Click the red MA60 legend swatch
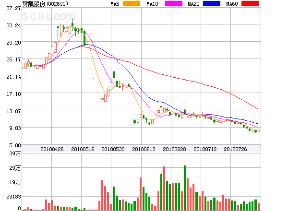 coord(250,3)
